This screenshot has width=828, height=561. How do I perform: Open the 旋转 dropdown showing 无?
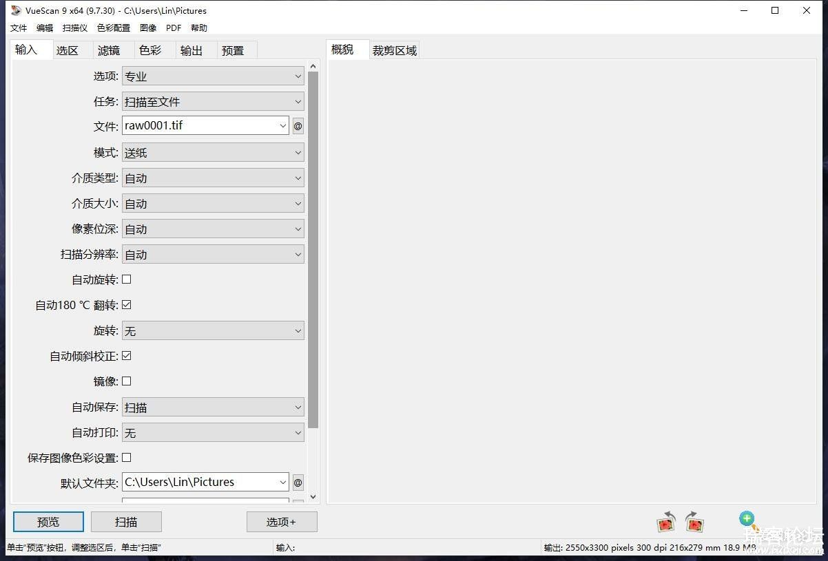click(x=213, y=331)
